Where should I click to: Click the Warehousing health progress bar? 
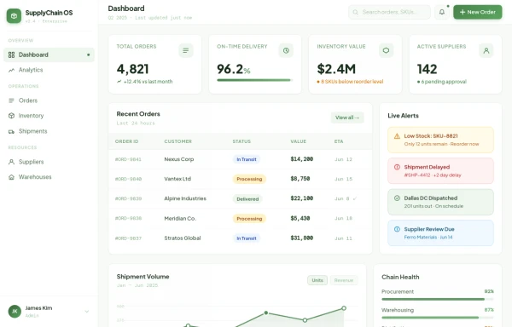coord(437,318)
